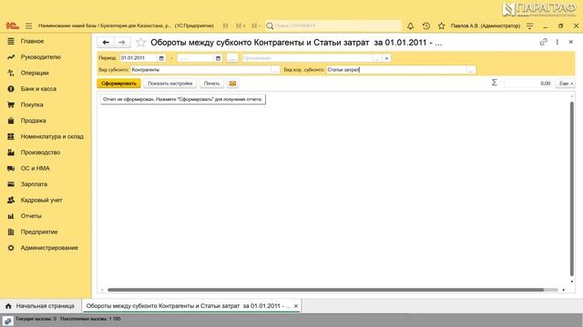Close the Обороты между субконто tab
The height and width of the screenshot is (327, 583).
pos(296,306)
